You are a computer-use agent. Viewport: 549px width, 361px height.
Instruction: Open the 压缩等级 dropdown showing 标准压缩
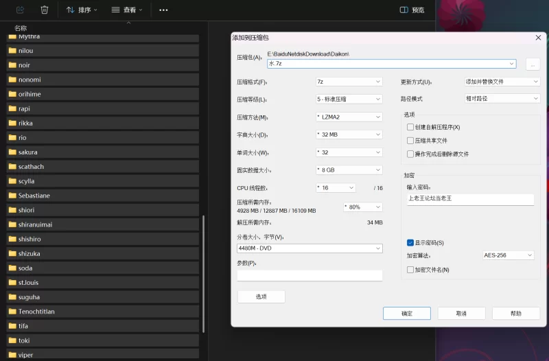coord(349,100)
